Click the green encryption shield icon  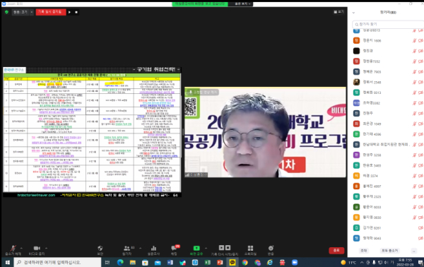(x=6, y=12)
